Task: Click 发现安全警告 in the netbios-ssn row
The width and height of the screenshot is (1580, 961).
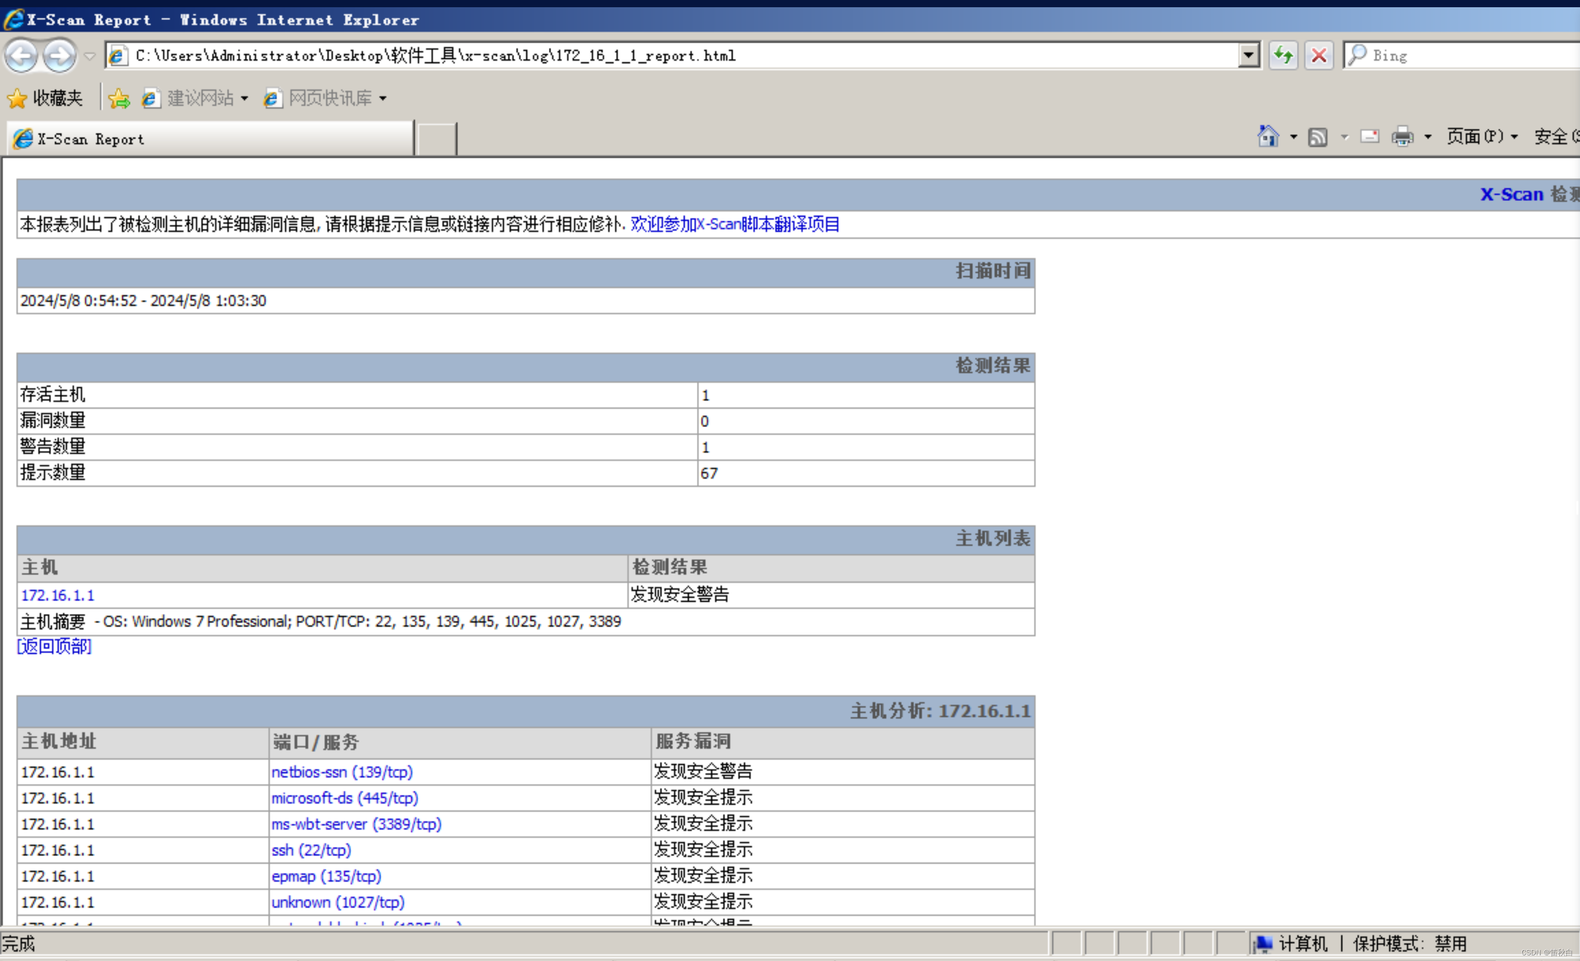Action: [x=703, y=771]
